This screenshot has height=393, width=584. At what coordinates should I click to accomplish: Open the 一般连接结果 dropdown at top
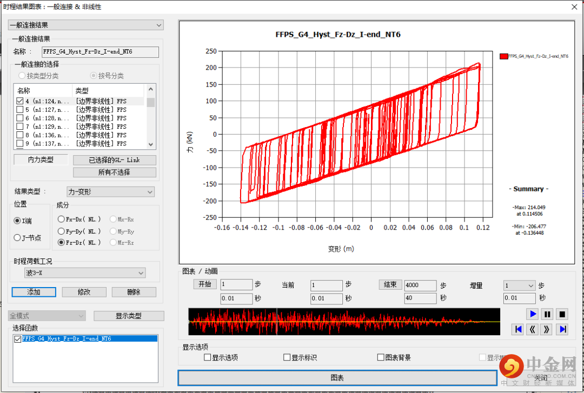[x=85, y=25]
